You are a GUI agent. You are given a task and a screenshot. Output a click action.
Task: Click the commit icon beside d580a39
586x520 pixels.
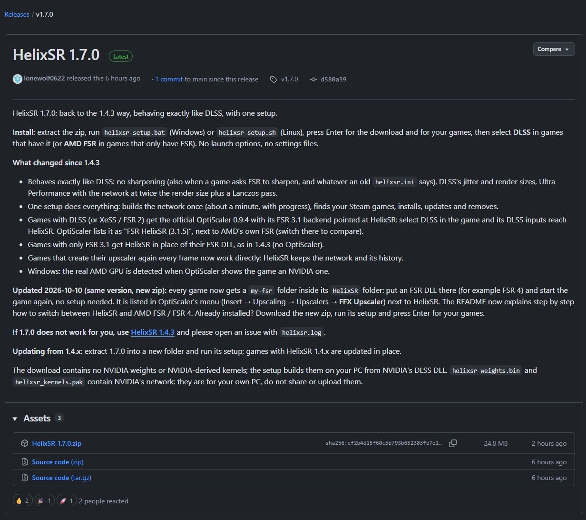(313, 80)
